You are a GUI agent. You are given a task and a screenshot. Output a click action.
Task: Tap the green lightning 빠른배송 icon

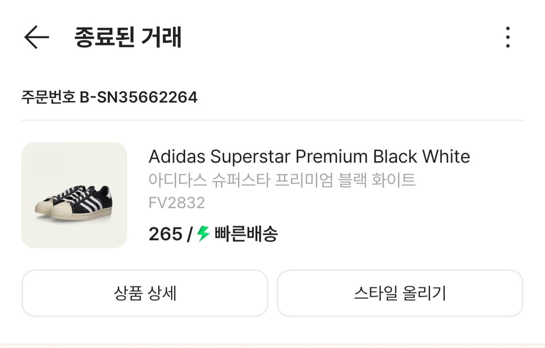[201, 234]
